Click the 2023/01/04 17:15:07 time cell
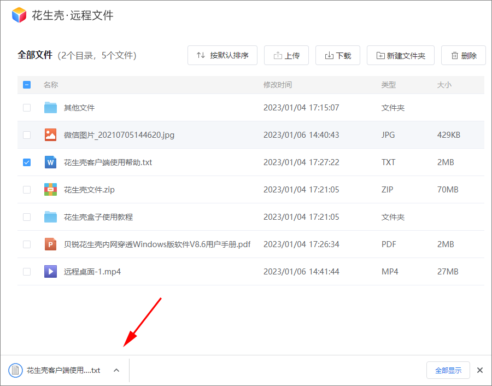The width and height of the screenshot is (492, 386). 301,108
